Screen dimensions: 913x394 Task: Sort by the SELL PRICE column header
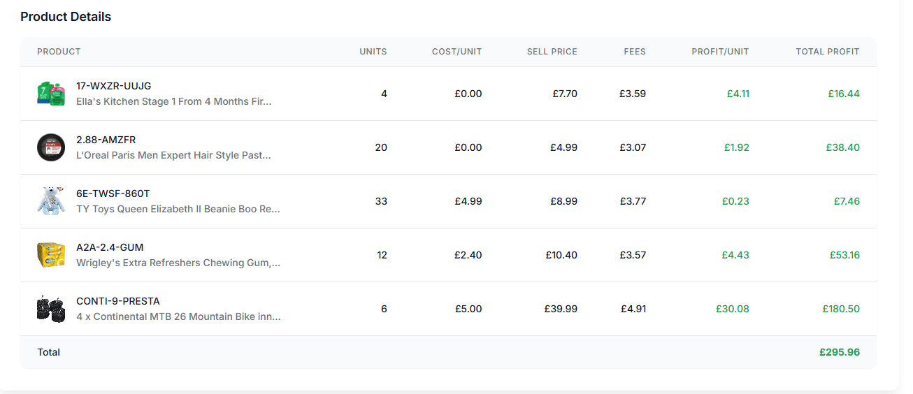point(552,52)
